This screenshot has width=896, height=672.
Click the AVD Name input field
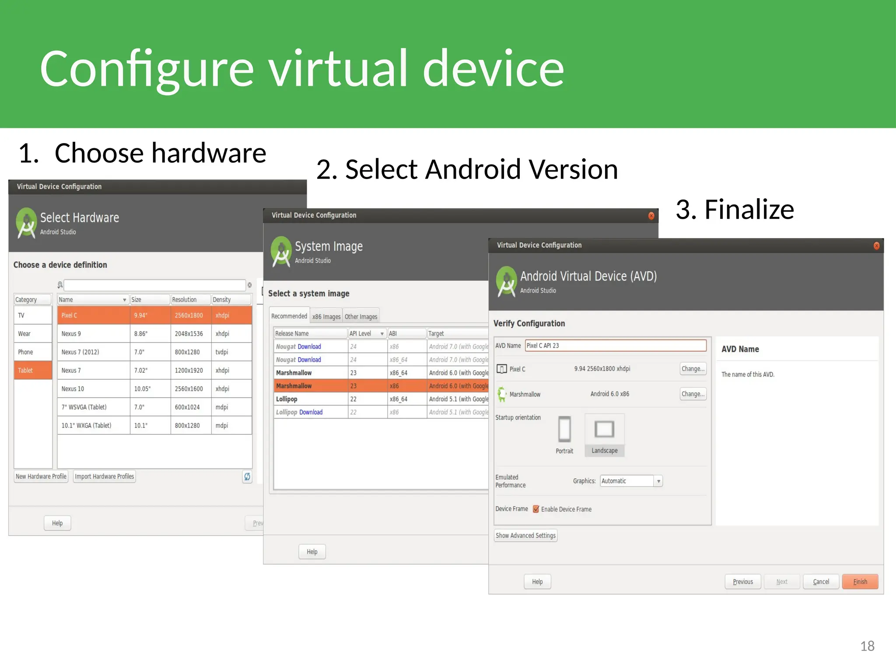point(616,346)
